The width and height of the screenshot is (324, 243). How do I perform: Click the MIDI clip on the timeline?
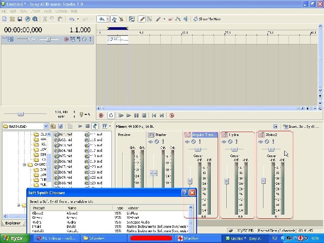pyautogui.click(x=118, y=39)
